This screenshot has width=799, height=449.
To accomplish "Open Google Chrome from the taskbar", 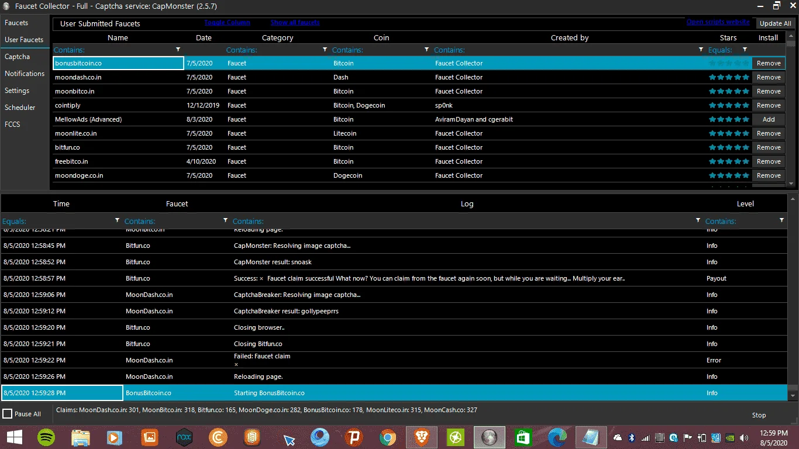I will click(387, 437).
